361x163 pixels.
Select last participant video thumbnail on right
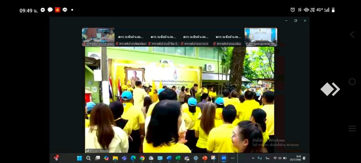261,37
